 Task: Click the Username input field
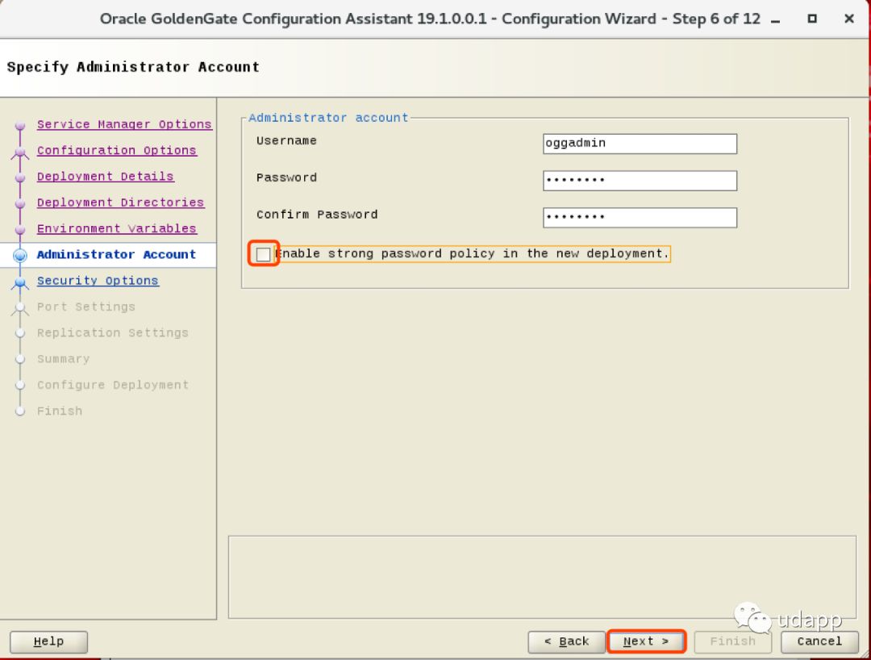(x=640, y=144)
